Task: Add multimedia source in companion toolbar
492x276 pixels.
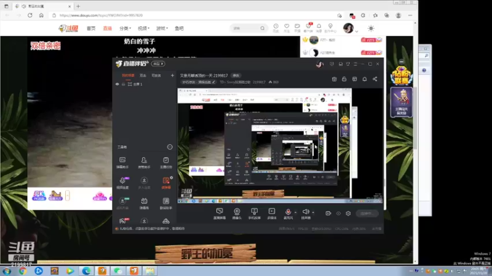Action: coord(272,213)
